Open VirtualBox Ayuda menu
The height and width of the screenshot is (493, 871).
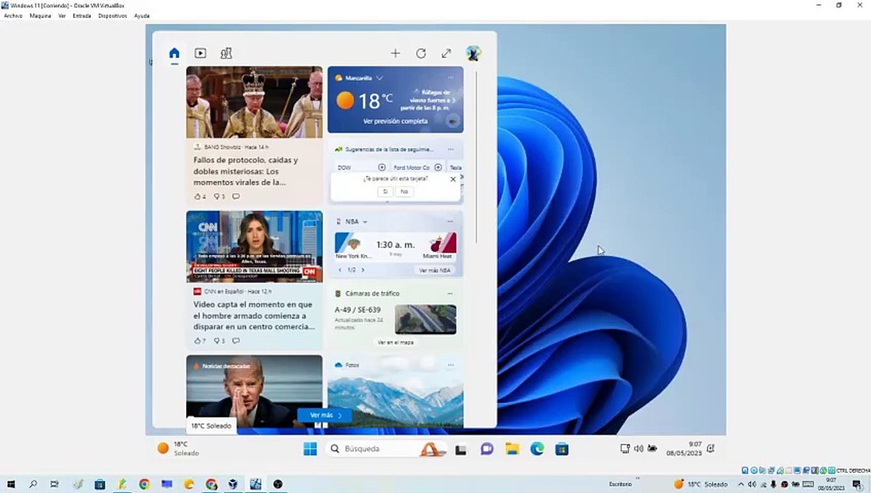point(142,16)
